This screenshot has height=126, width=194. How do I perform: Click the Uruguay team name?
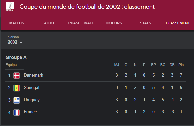click(x=32, y=100)
